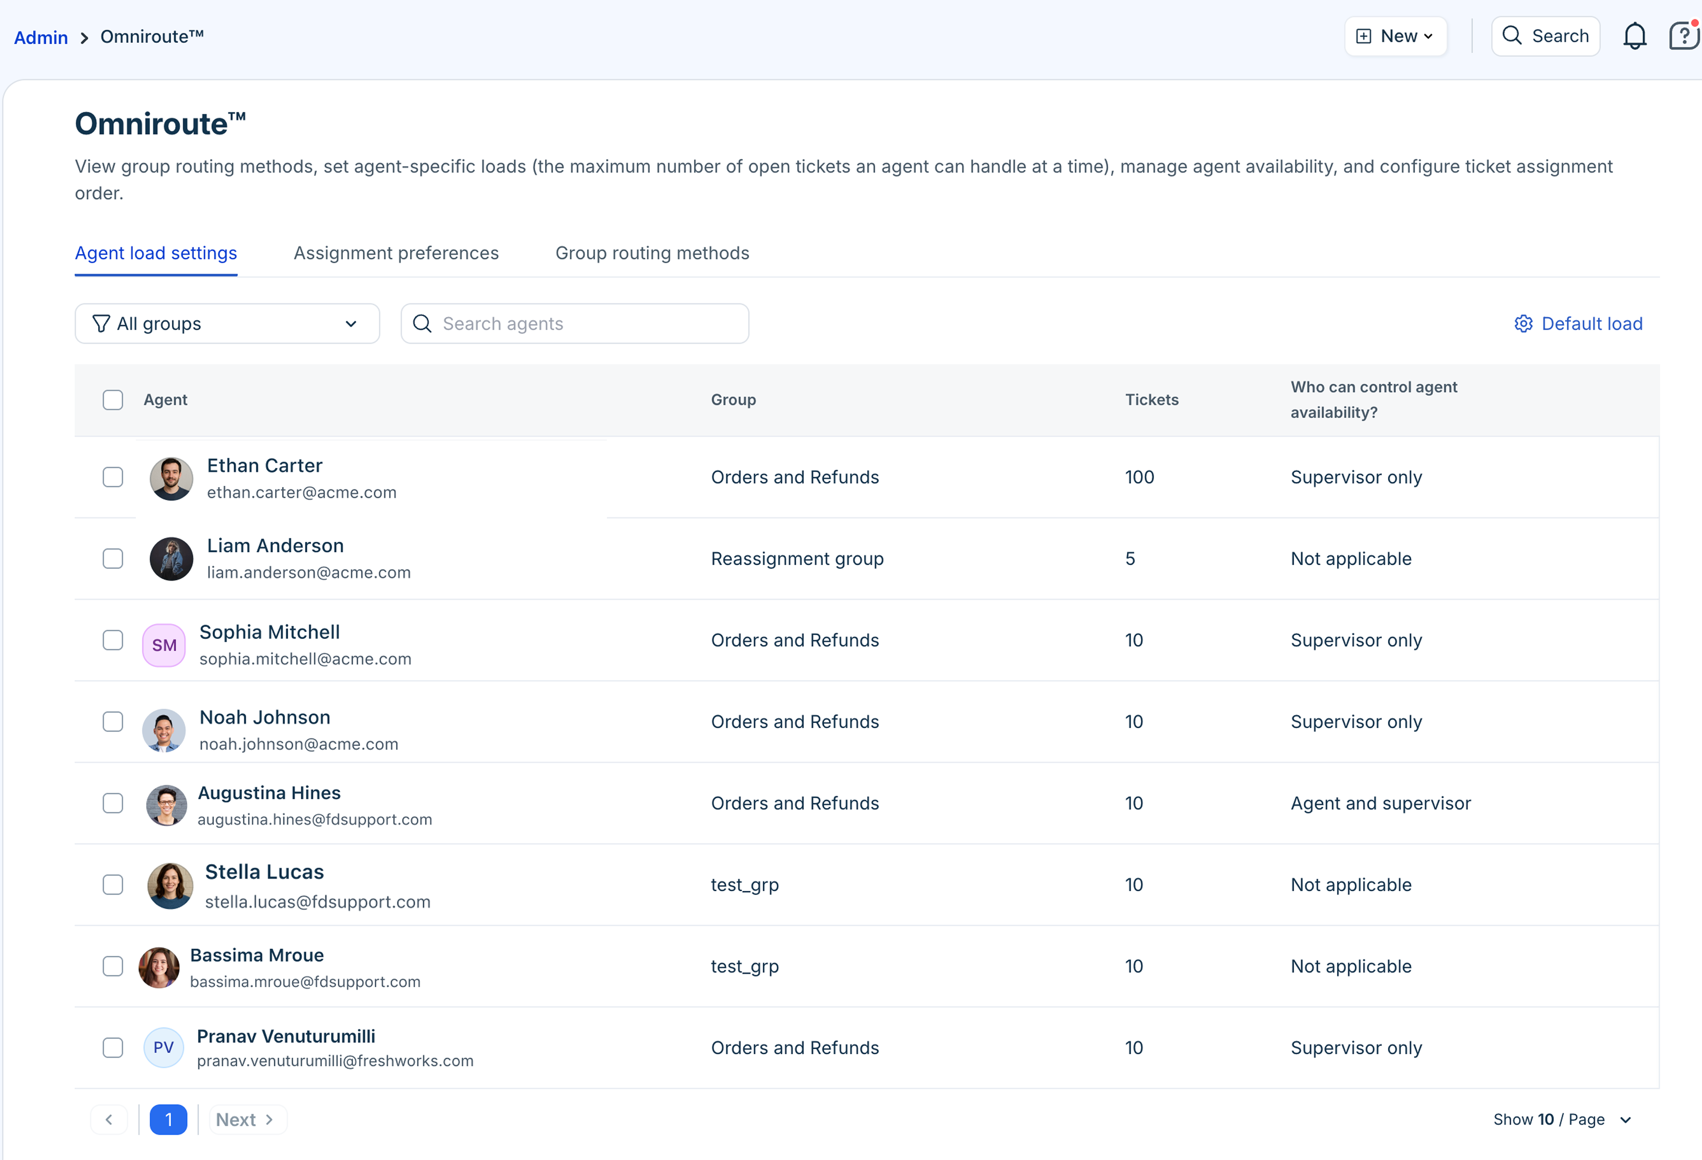Open the All groups filter dropdown

227,324
